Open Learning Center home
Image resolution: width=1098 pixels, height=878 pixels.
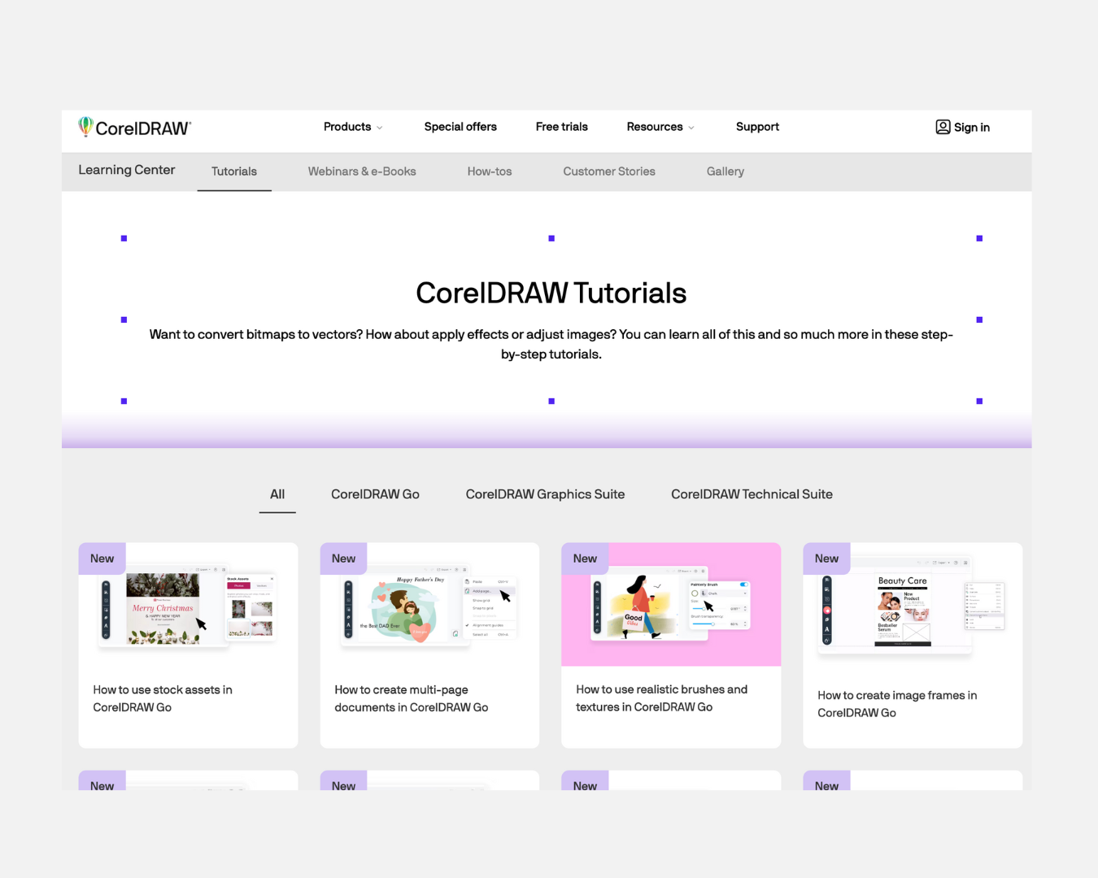[127, 170]
